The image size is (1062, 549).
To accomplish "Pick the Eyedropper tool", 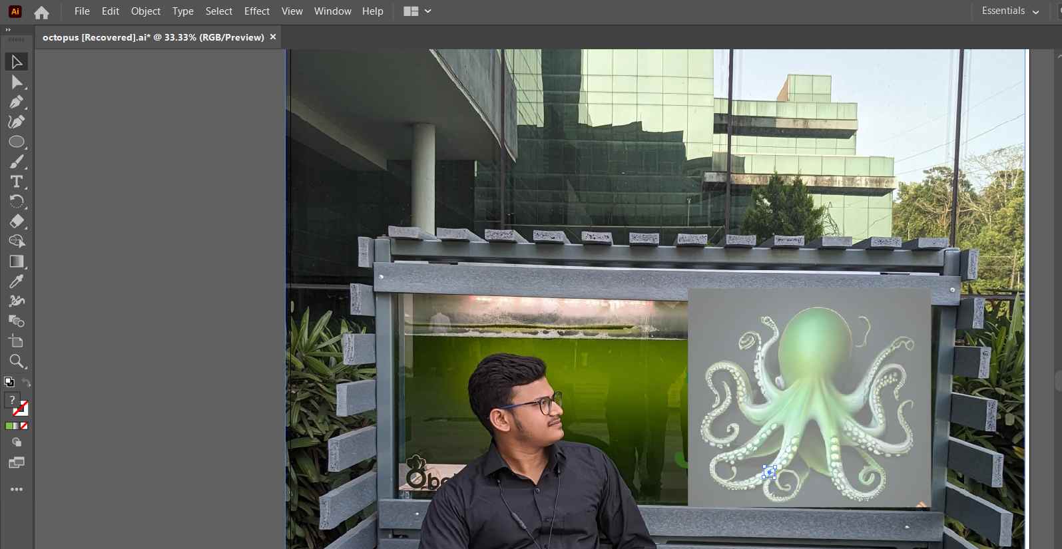I will point(16,281).
